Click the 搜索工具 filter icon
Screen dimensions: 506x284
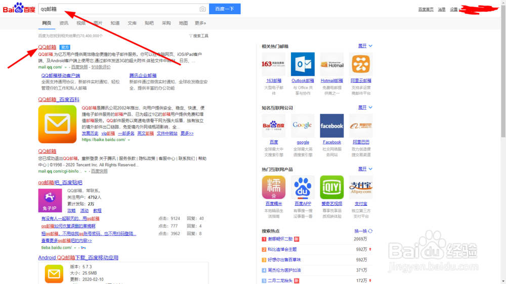click(191, 36)
